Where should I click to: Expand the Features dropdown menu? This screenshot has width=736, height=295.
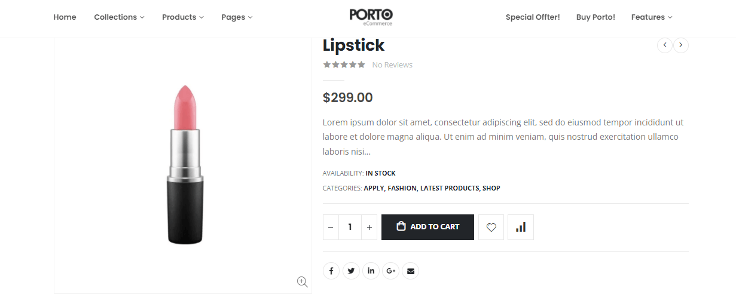point(651,17)
